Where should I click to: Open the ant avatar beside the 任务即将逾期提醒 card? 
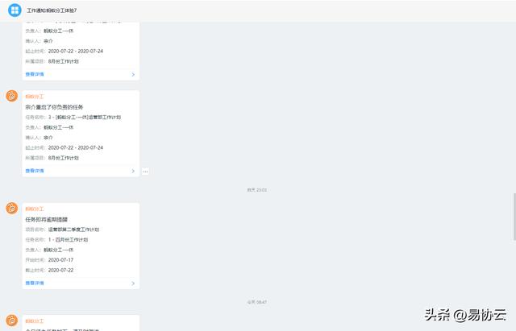pyautogui.click(x=12, y=209)
